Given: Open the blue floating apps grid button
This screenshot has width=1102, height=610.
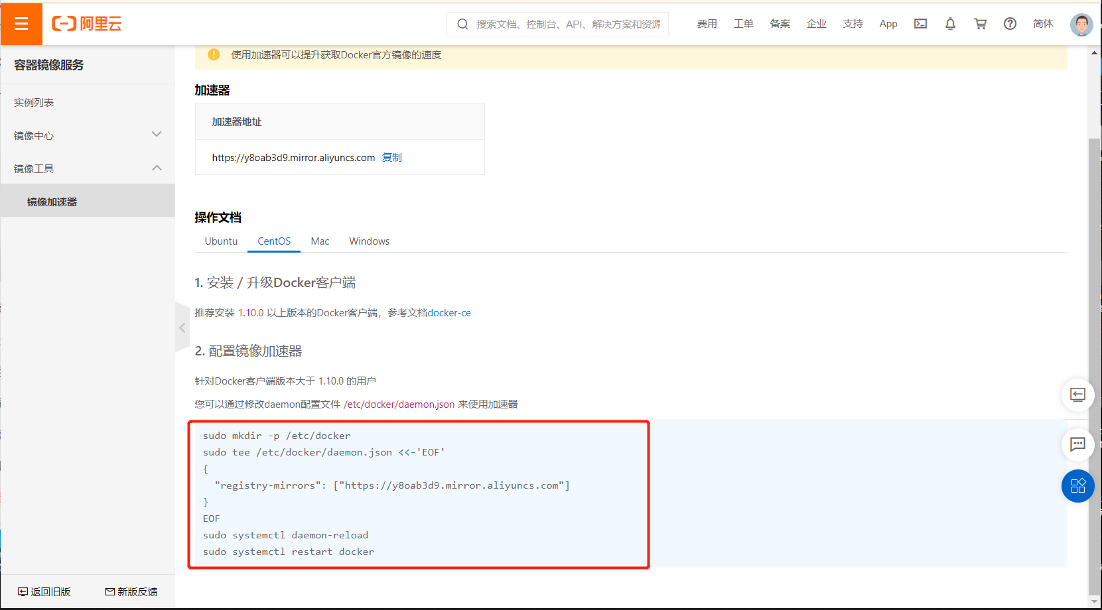Looking at the screenshot, I should [1077, 486].
